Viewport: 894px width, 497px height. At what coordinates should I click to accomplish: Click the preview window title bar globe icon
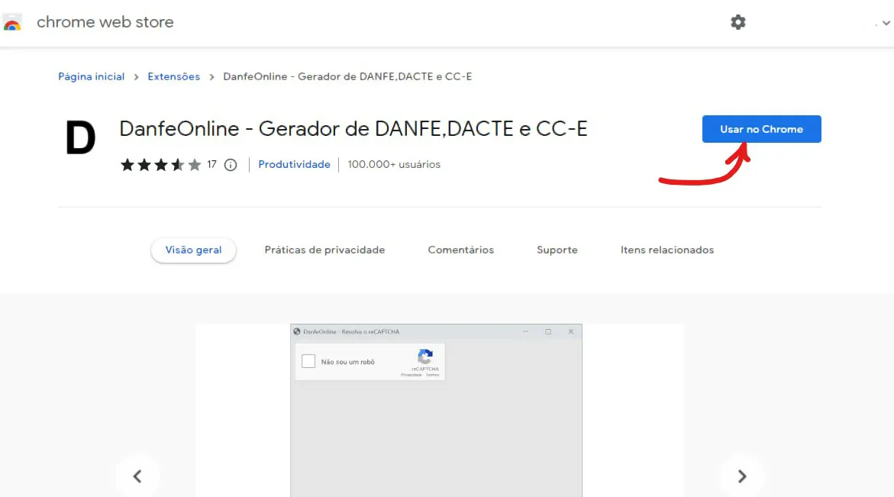296,331
